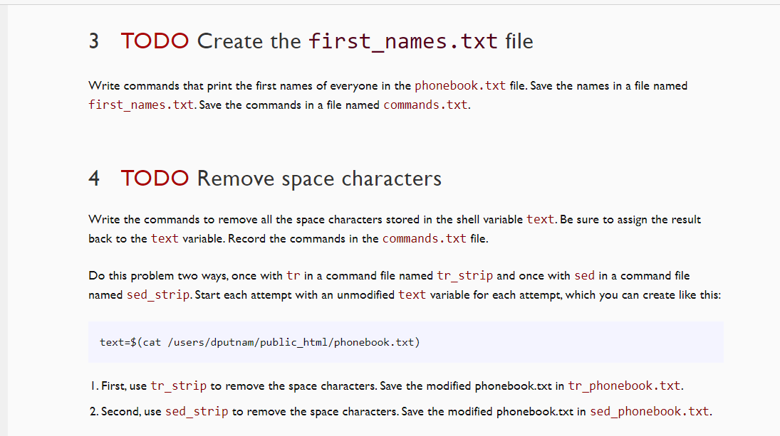780x436 pixels.
Task: Click the commands.txt reference in section 4
Action: point(425,238)
